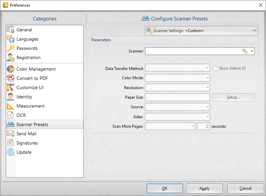
Task: Click the Update globe icon
Action: tap(11, 152)
